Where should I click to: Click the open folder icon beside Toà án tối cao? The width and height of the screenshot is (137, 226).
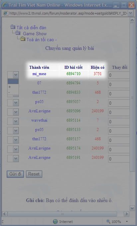pos(23,39)
